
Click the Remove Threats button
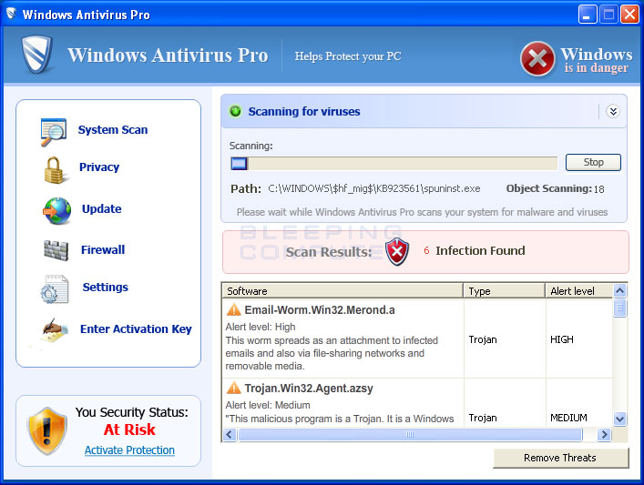pyautogui.click(x=560, y=458)
